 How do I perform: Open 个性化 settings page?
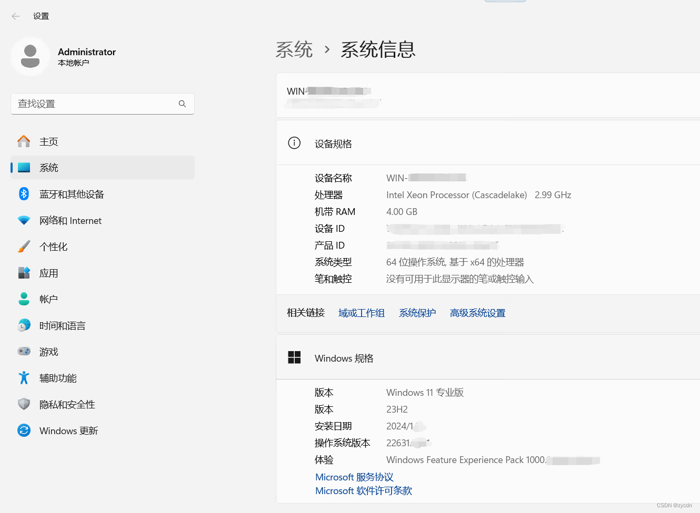pyautogui.click(x=103, y=247)
